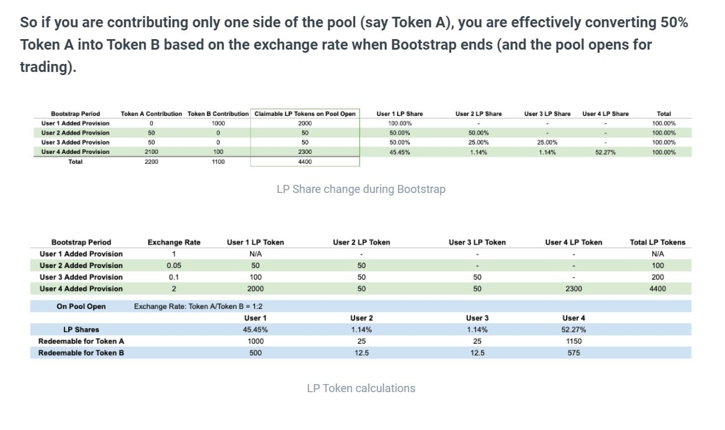This screenshot has width=725, height=430.
Task: Click the 'Redeemable for Token A' row label
Action: (x=81, y=341)
